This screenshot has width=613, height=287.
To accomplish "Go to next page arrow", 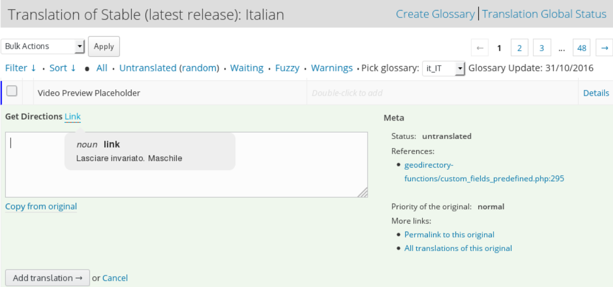I will pyautogui.click(x=605, y=48).
